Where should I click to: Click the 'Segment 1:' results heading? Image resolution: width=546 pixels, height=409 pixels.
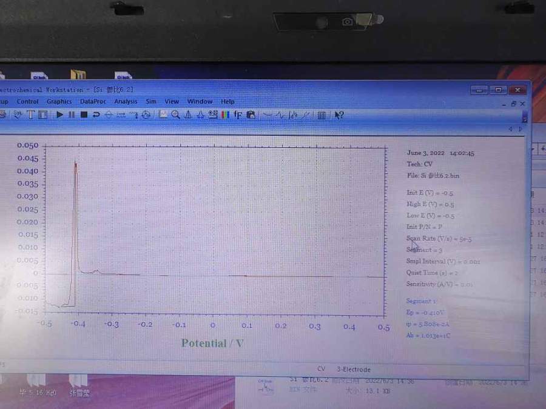[x=421, y=301]
